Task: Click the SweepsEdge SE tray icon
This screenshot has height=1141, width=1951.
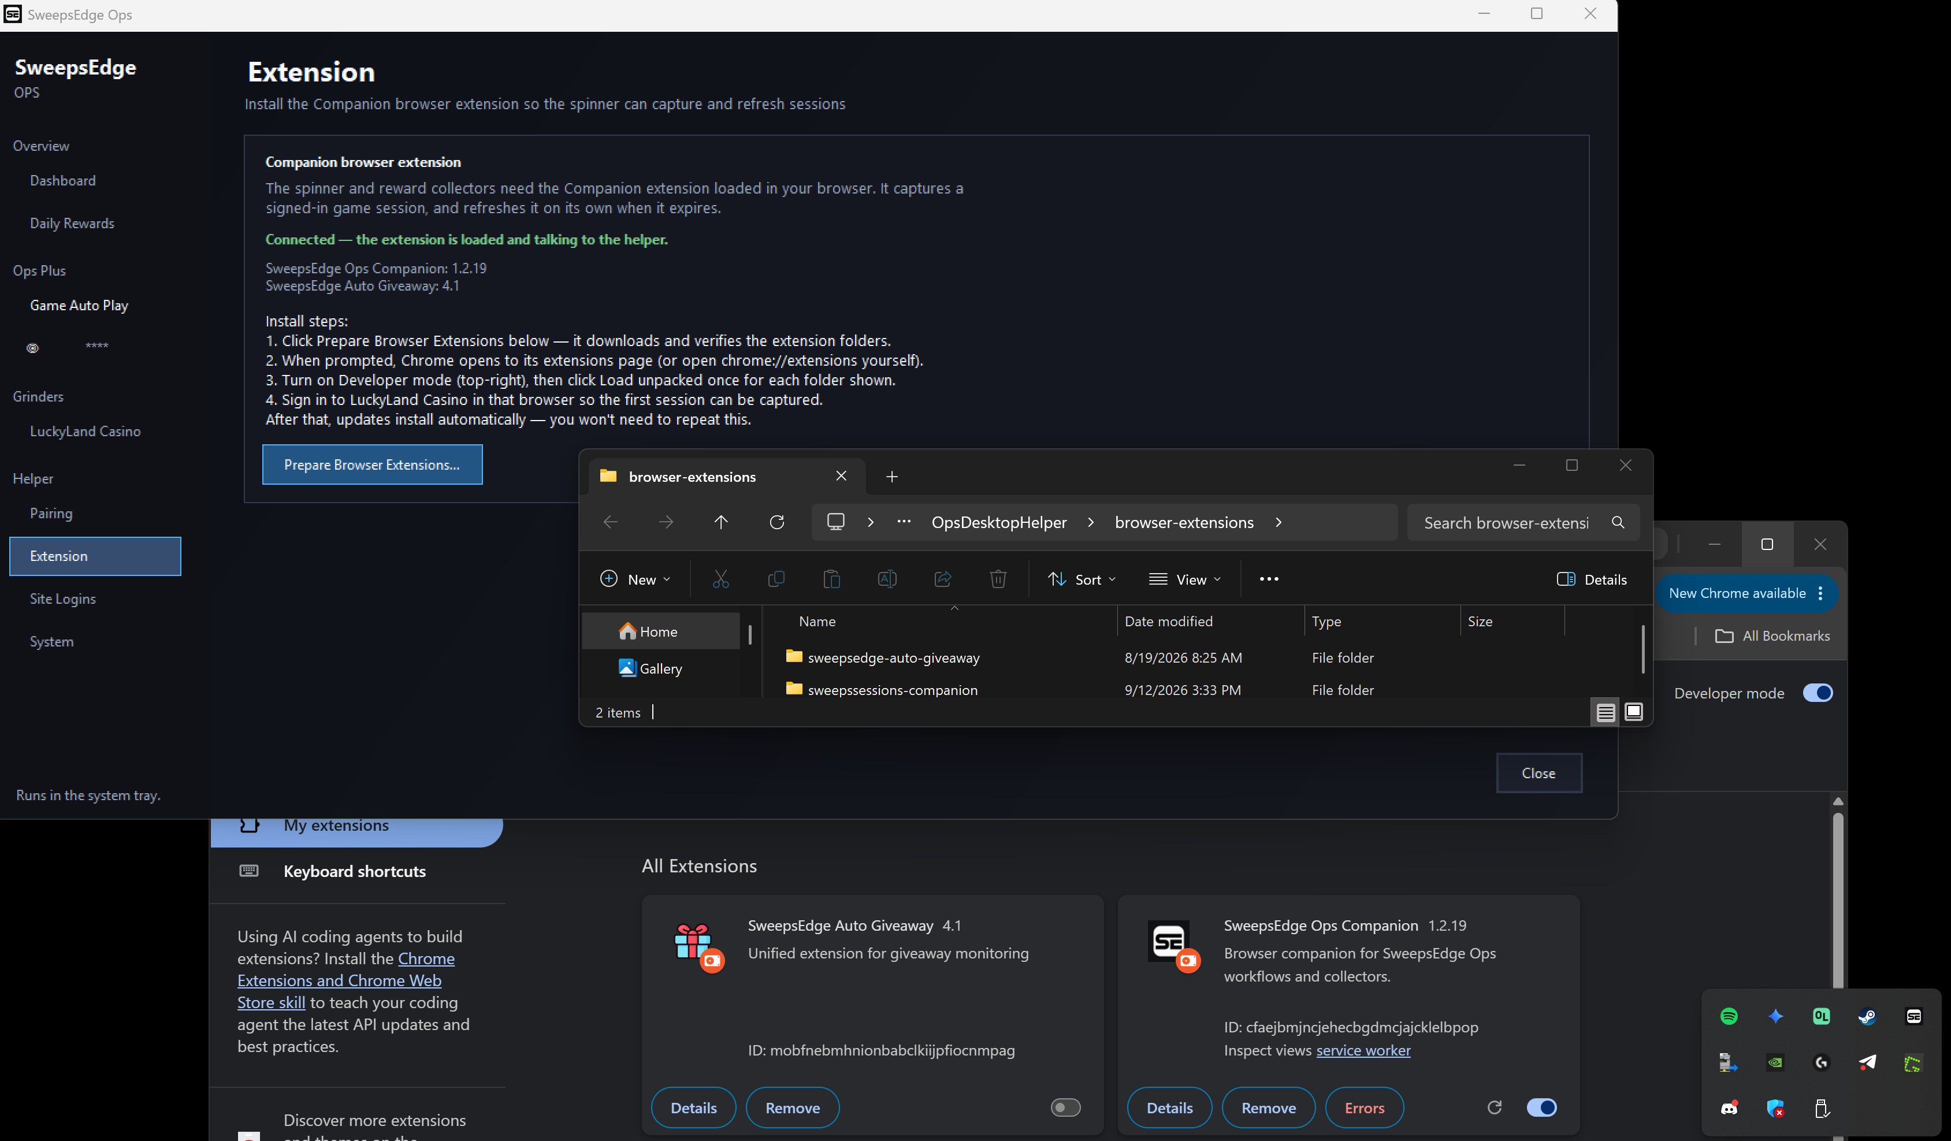Action: tap(1914, 1016)
